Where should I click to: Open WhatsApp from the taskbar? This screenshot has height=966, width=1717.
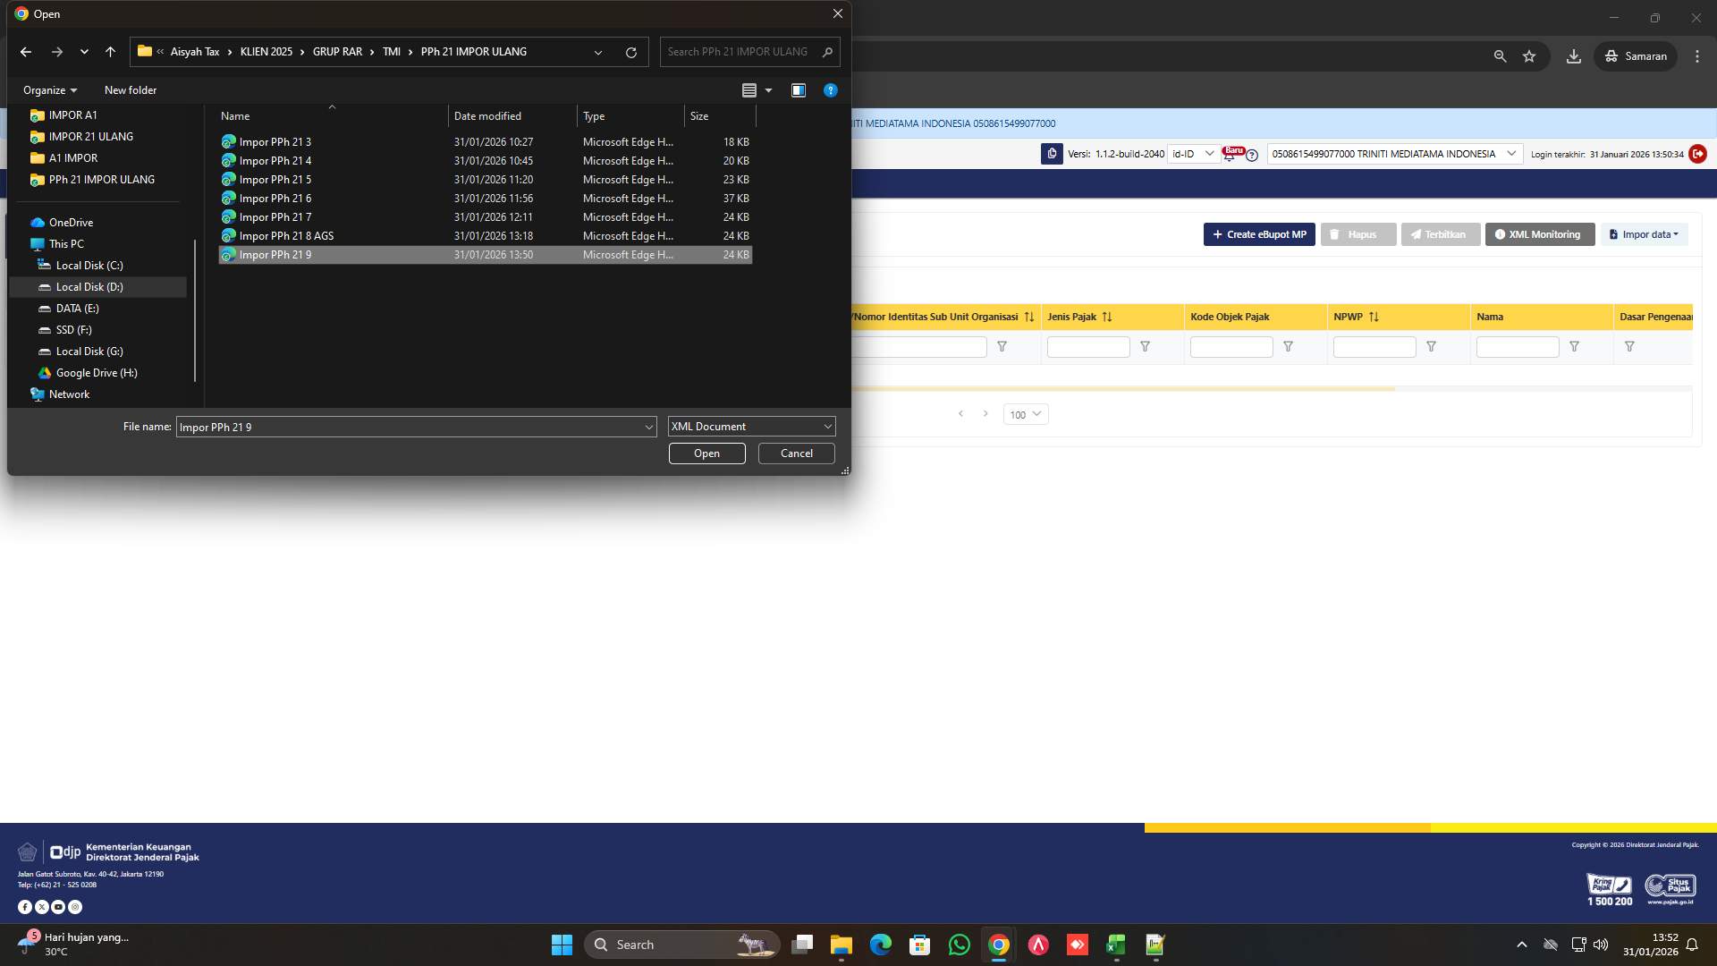(x=959, y=945)
